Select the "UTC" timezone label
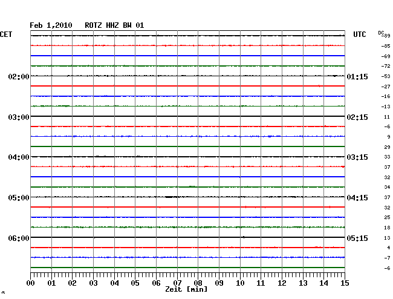Screen dimensions: 393x299 tap(359, 34)
